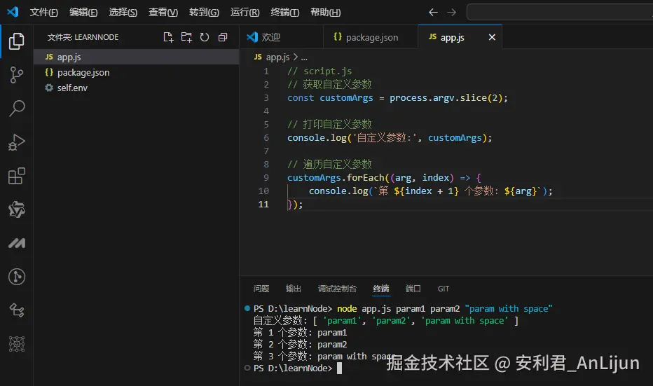
Task: Switch to the package.json editor tab
Action: point(371,37)
